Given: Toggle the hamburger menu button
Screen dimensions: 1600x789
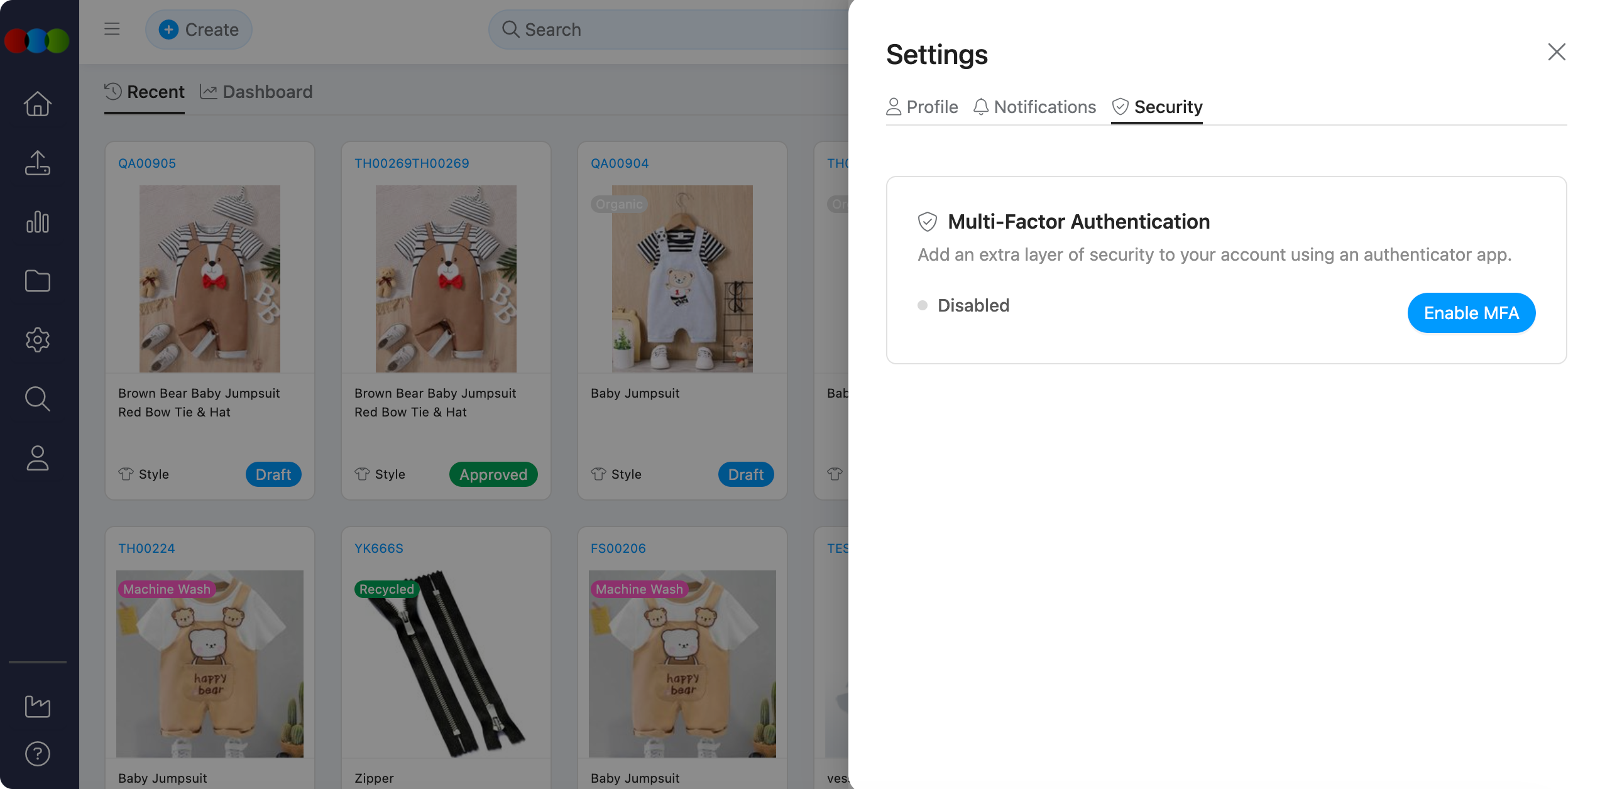Looking at the screenshot, I should point(112,29).
